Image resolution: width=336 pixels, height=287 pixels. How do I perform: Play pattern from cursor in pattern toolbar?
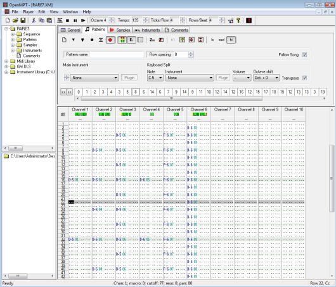point(74,40)
